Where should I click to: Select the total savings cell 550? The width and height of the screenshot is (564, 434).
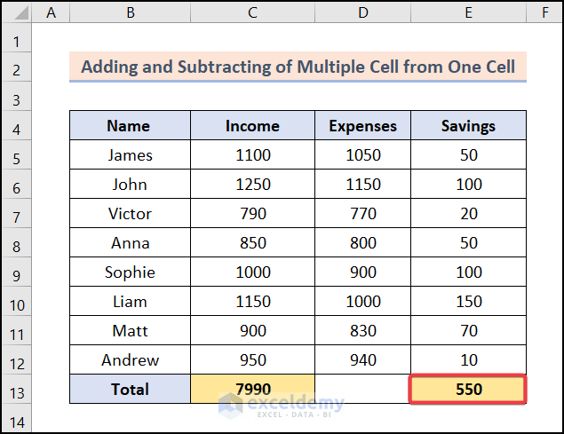(x=468, y=389)
